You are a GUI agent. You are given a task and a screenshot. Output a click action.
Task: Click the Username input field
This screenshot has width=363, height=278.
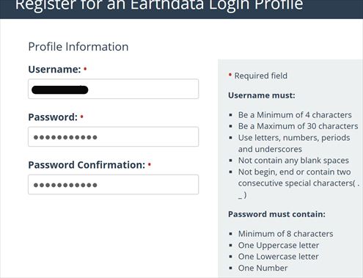click(114, 89)
